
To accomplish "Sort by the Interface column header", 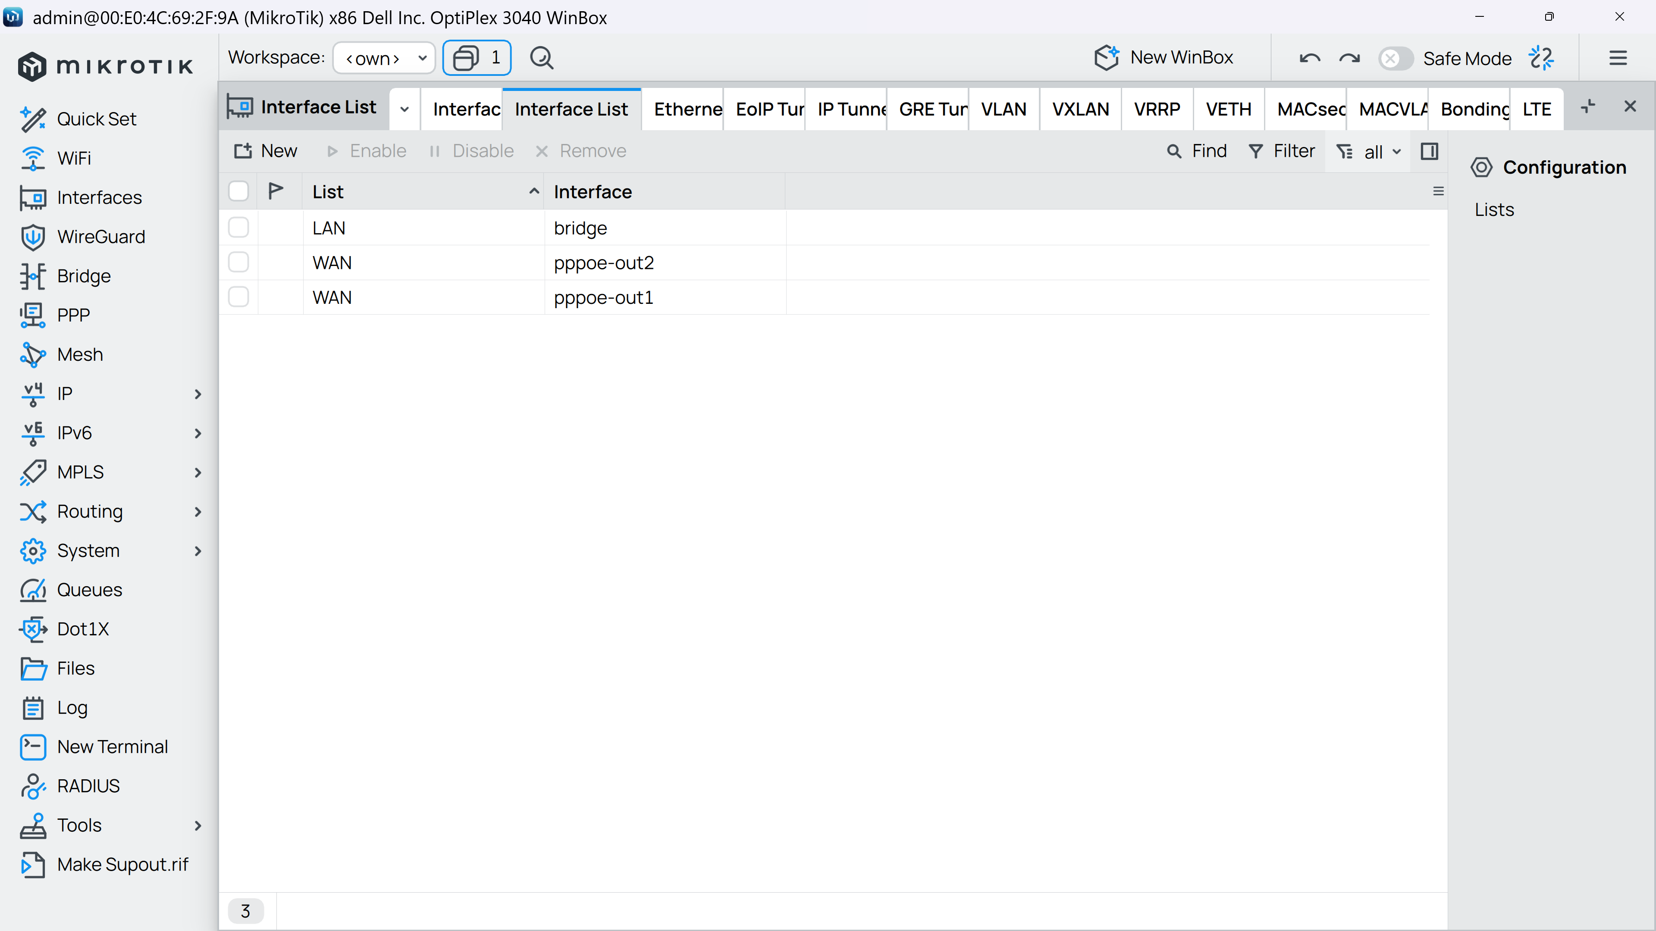I will pos(665,191).
